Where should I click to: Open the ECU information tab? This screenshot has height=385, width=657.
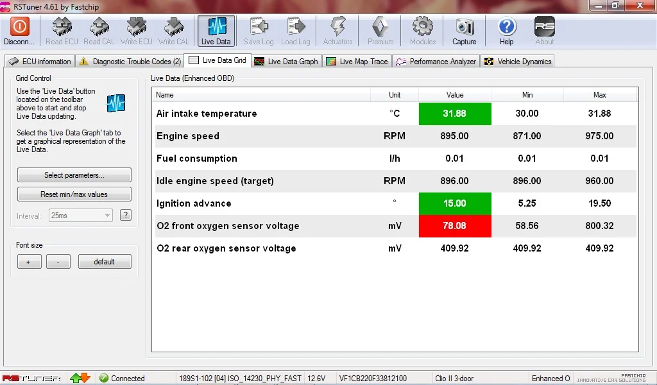coord(40,61)
